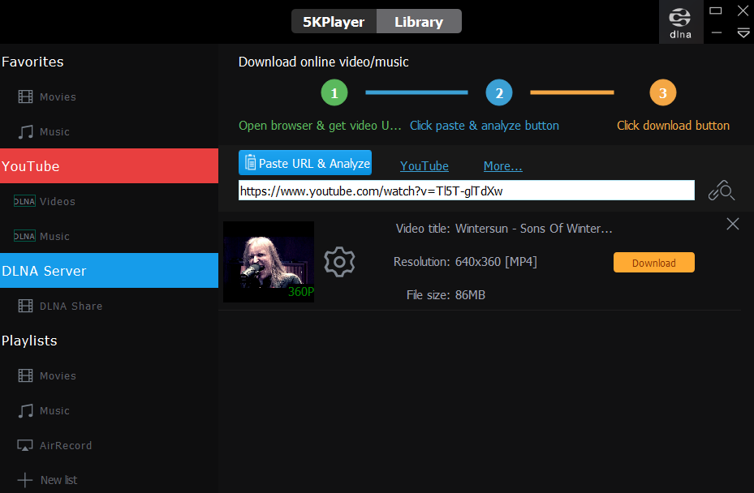Open Favorites Movies label
This screenshot has height=493, width=754.
pos(58,97)
